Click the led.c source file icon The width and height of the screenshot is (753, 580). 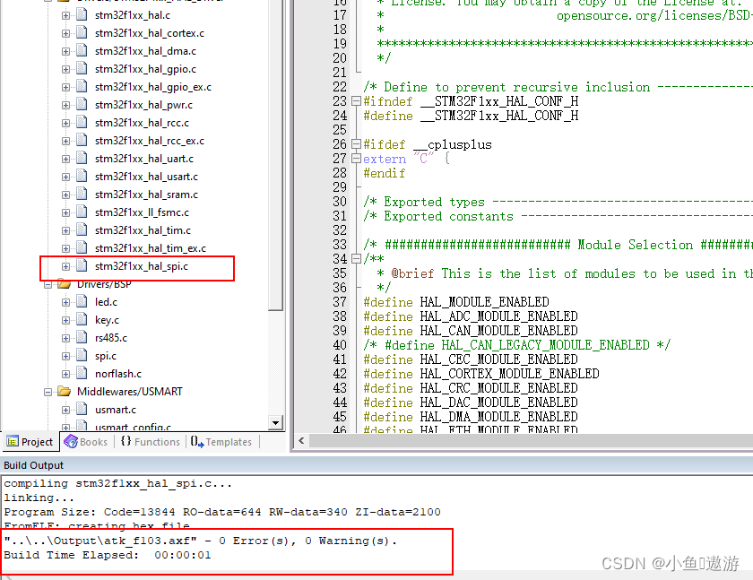(x=81, y=301)
